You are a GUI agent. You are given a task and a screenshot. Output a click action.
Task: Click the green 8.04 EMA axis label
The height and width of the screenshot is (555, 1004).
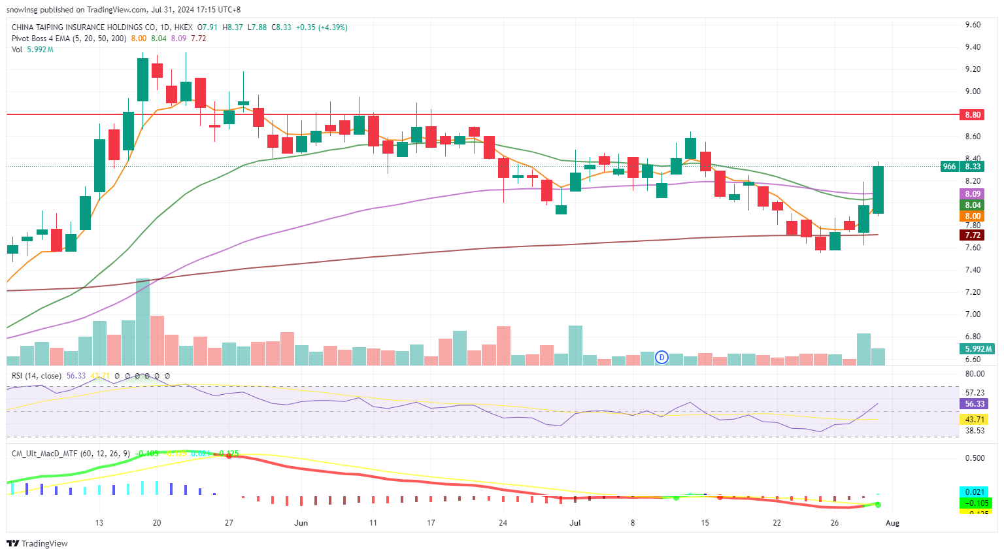(973, 205)
